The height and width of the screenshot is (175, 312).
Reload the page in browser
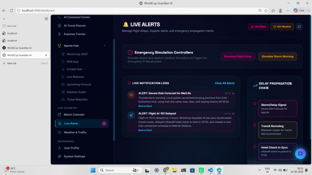[11, 10]
